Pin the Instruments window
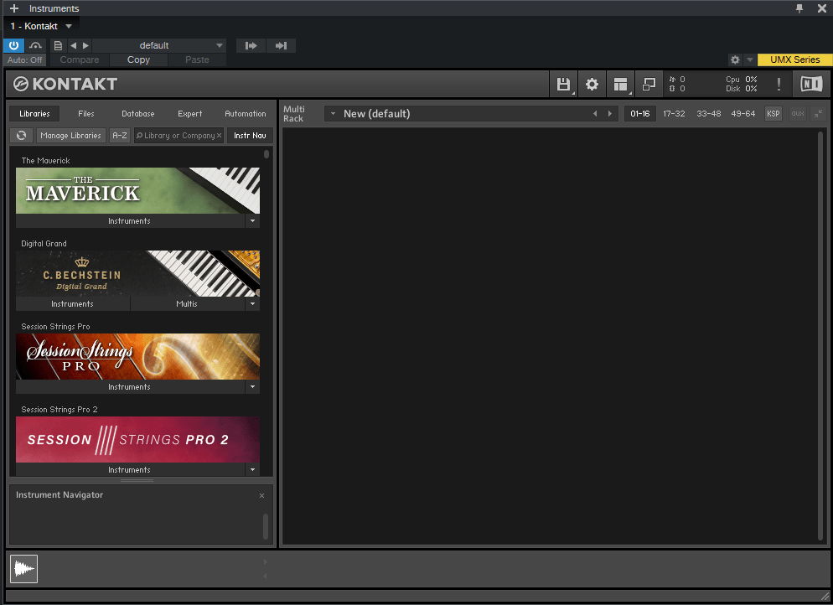The image size is (833, 605). click(x=799, y=8)
